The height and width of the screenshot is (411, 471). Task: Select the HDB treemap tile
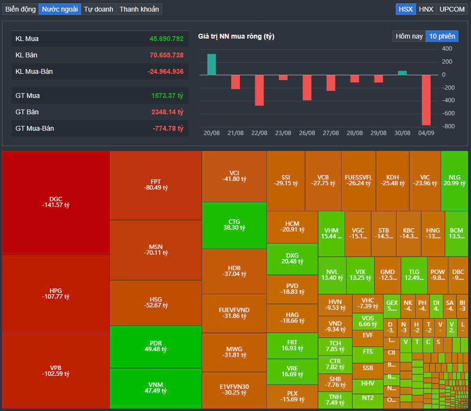click(x=234, y=272)
